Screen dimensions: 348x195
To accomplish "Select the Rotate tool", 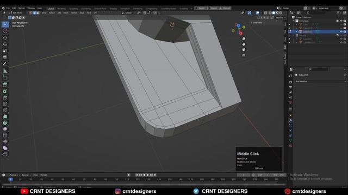I will pyautogui.click(x=5, y=44).
